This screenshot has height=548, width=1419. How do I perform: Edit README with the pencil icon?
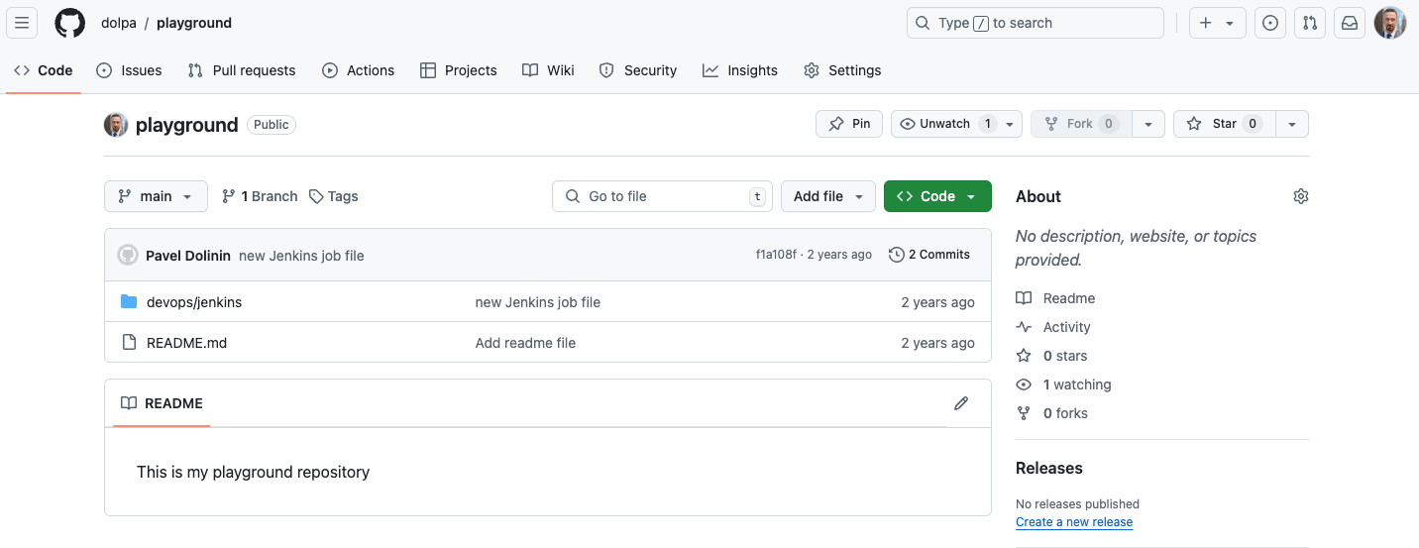point(960,403)
